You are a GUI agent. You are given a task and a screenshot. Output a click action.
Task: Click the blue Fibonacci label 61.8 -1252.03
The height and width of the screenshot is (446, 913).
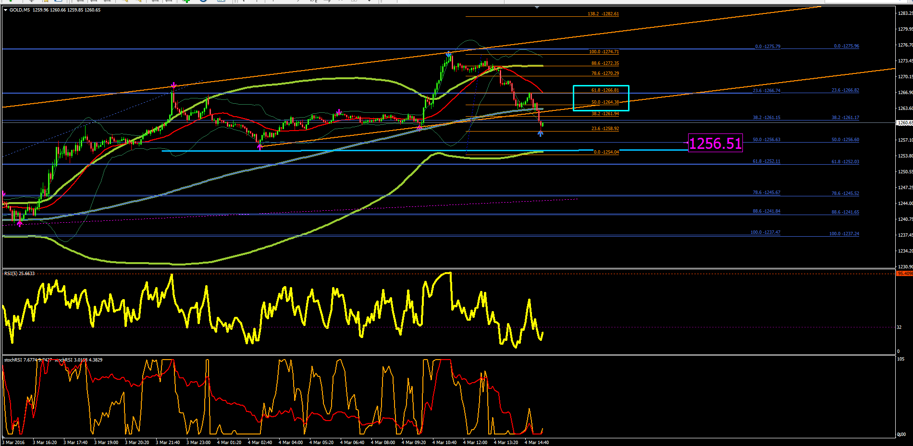tap(846, 162)
